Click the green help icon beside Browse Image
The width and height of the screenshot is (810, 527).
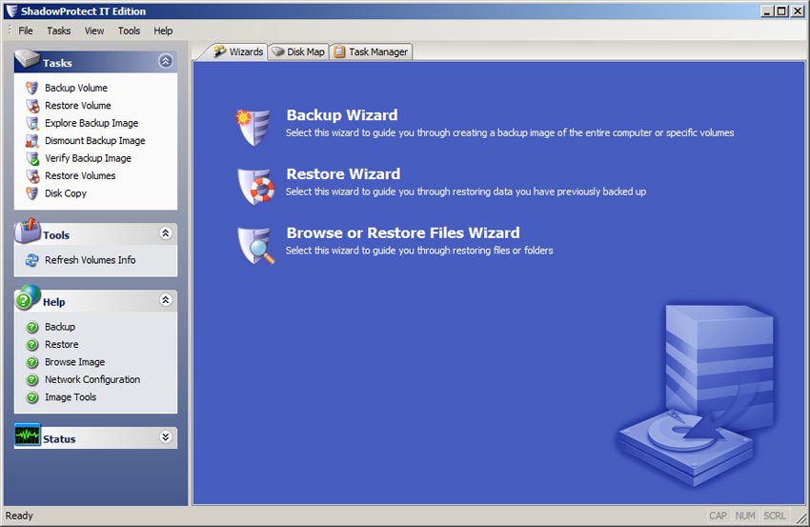point(32,362)
